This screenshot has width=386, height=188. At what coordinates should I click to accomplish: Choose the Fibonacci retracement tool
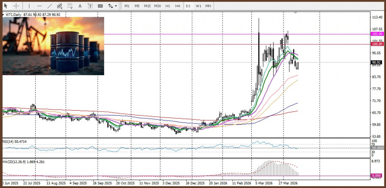tap(70, 6)
